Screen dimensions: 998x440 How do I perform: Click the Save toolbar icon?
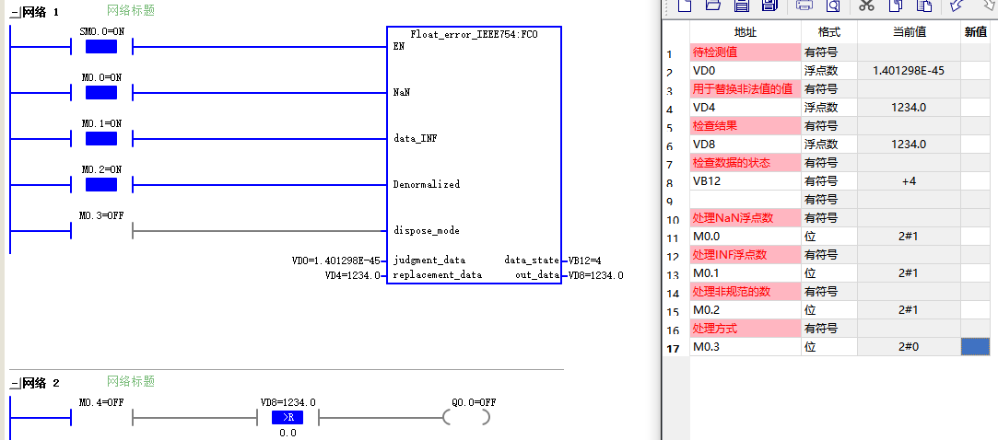pyautogui.click(x=742, y=6)
